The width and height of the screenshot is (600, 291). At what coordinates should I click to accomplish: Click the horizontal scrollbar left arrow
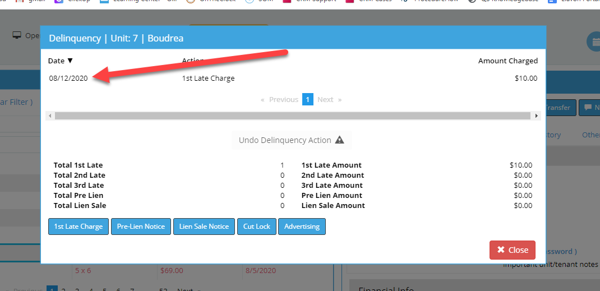50,116
